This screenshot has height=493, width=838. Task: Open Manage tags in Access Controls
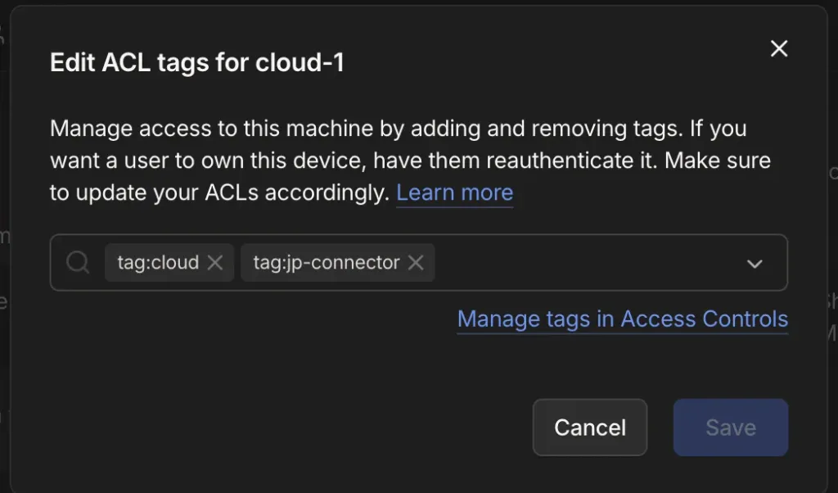(623, 319)
